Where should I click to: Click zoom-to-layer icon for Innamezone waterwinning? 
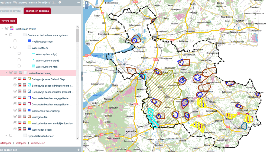point(24,111)
